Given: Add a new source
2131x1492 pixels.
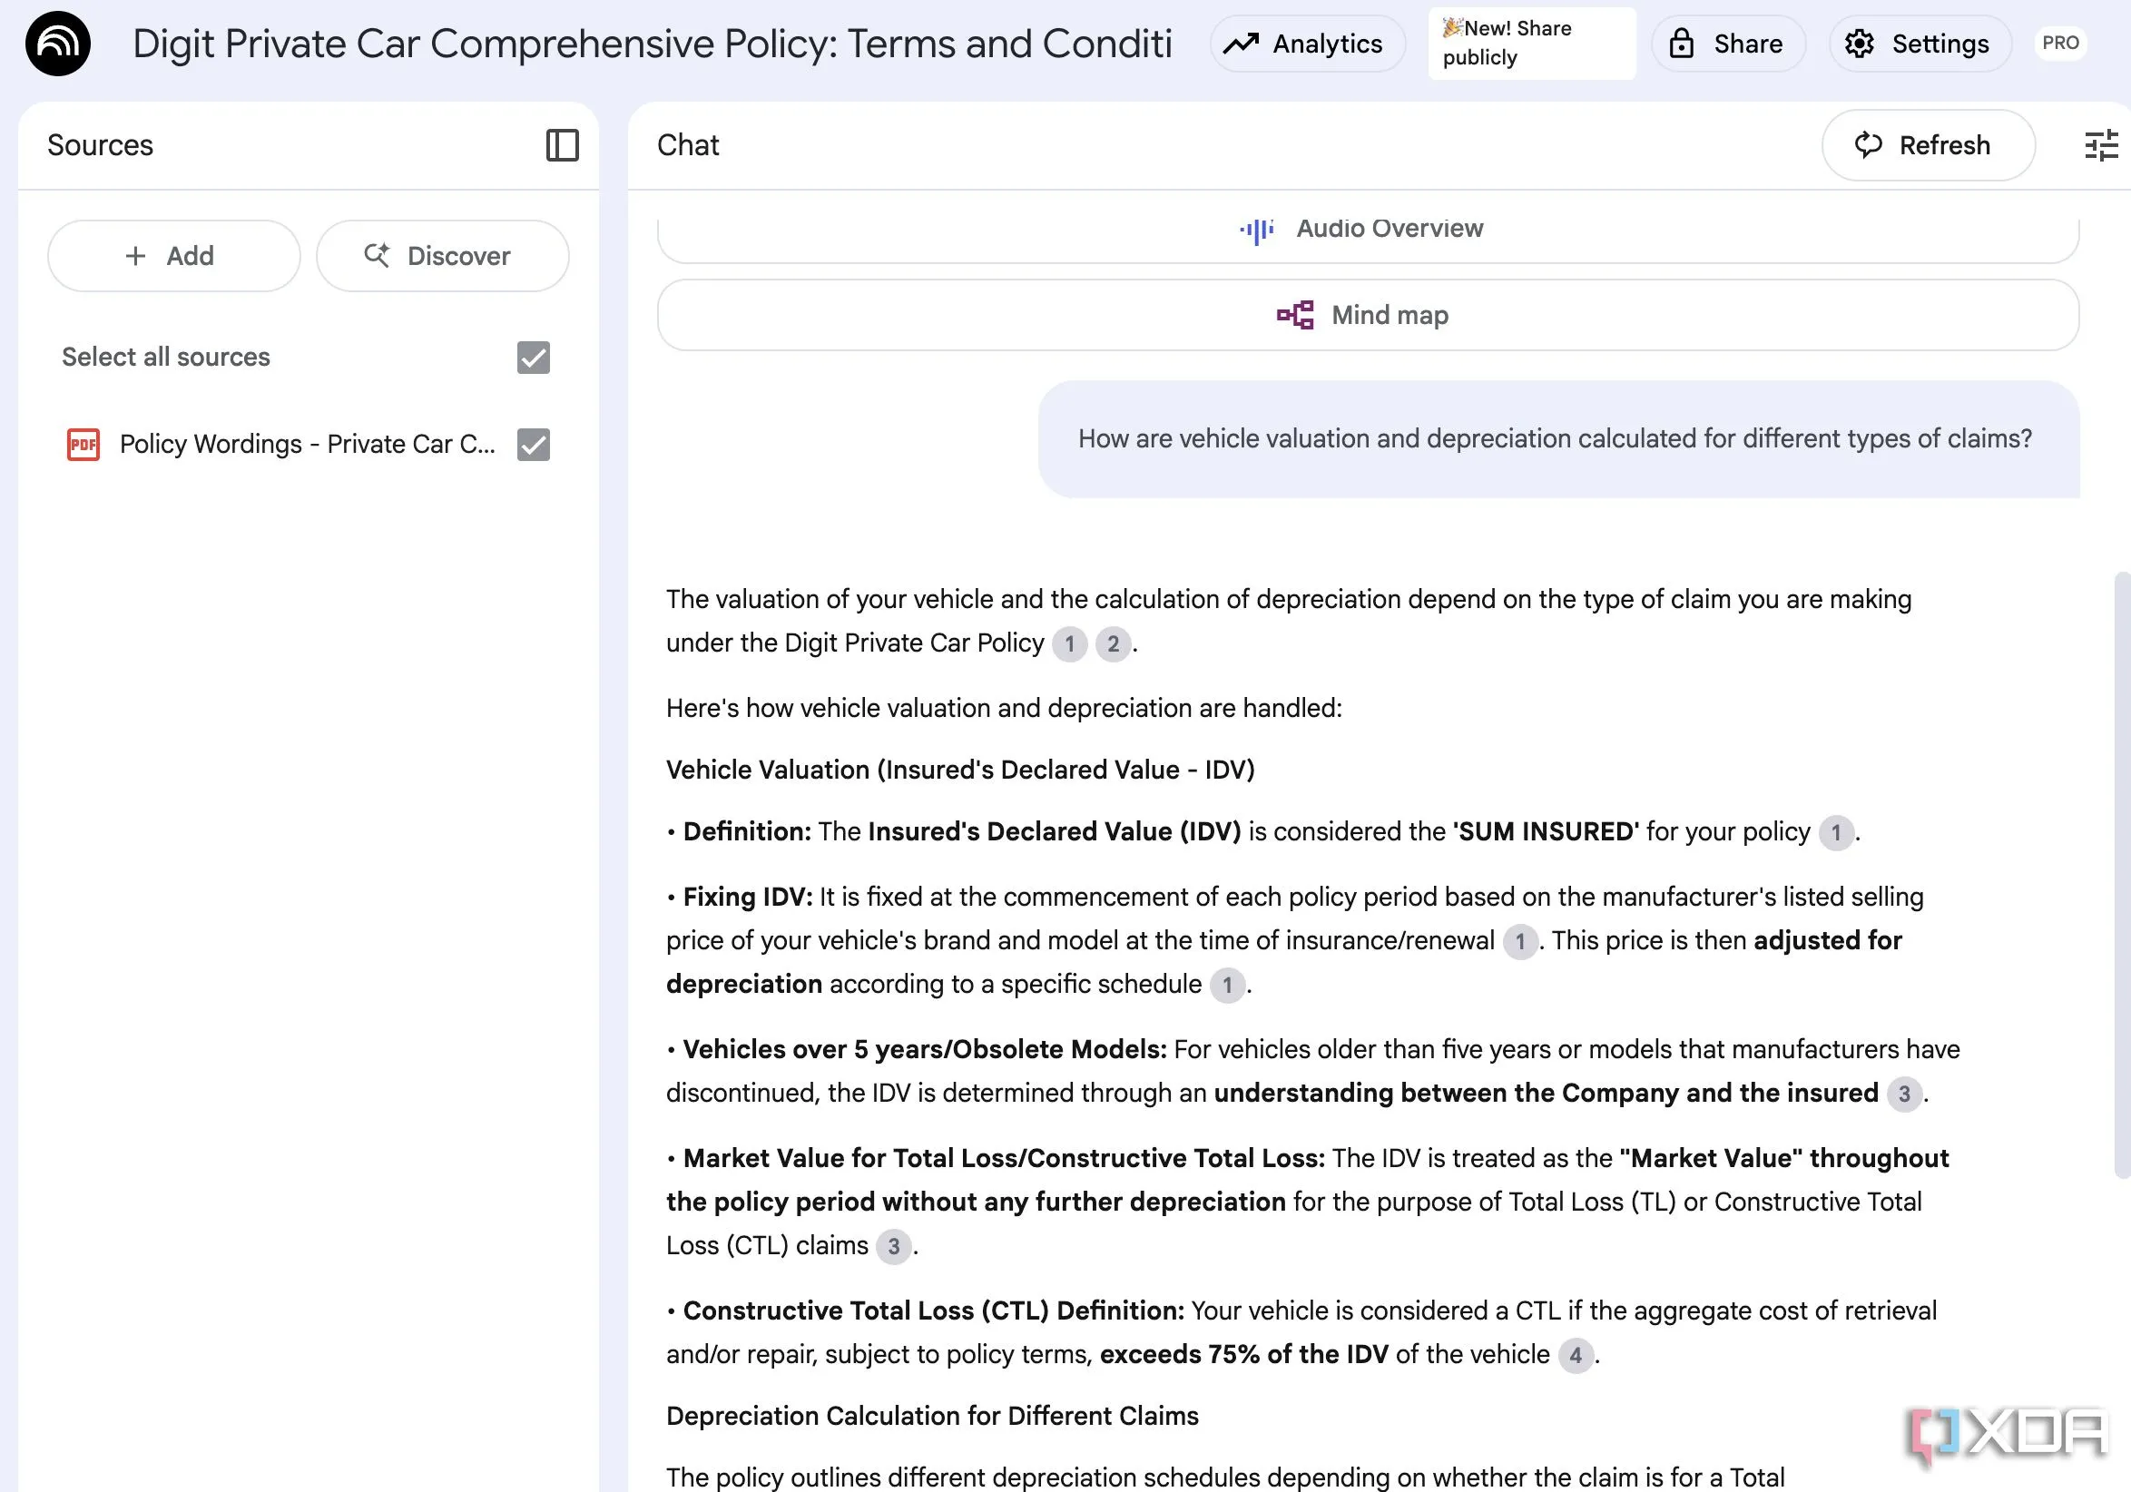Looking at the screenshot, I should (x=173, y=256).
